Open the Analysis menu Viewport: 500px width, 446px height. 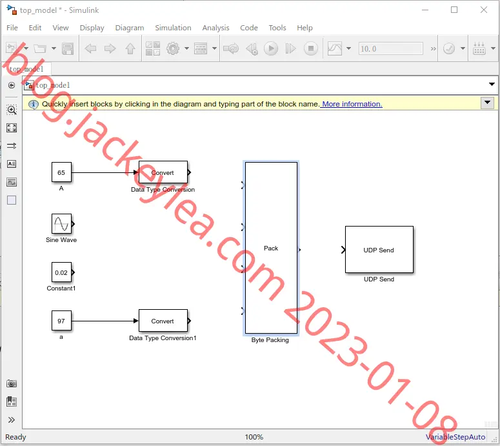(215, 28)
